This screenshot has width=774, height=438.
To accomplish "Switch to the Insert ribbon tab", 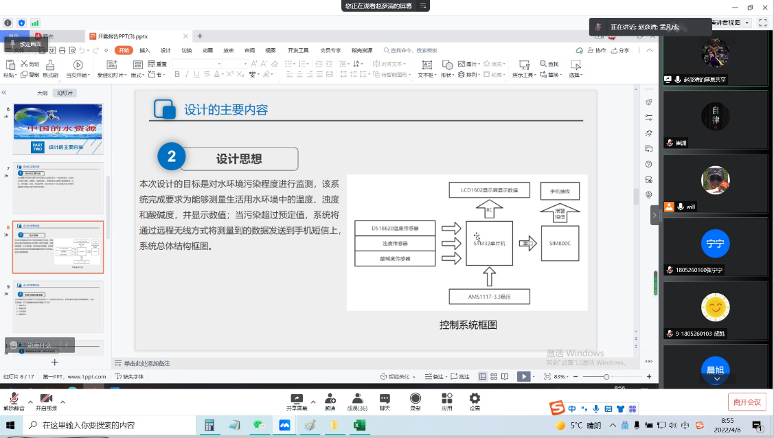I will coord(144,50).
